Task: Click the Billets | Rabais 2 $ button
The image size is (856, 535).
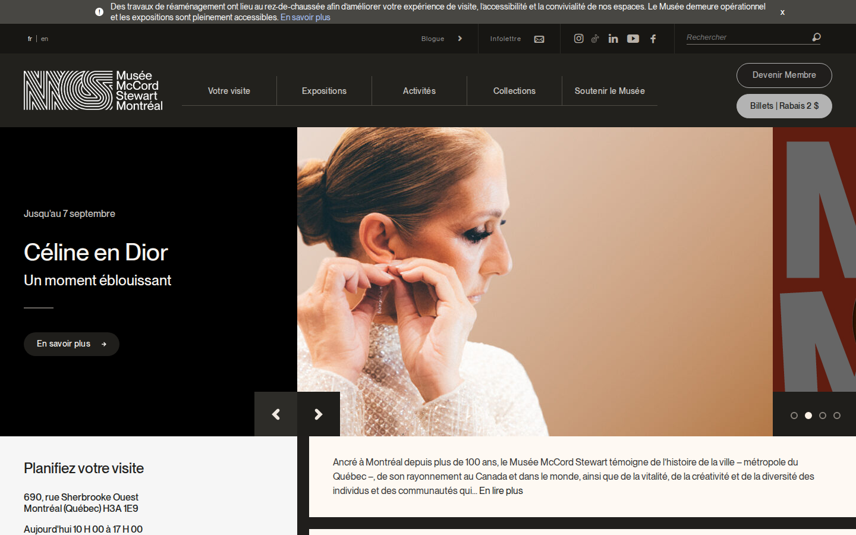Action: coord(784,106)
